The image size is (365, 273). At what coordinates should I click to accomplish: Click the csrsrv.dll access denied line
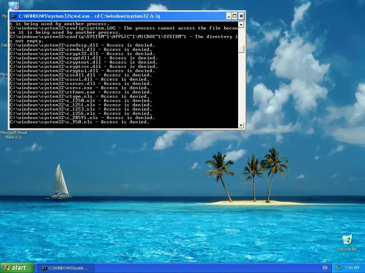coord(81,84)
